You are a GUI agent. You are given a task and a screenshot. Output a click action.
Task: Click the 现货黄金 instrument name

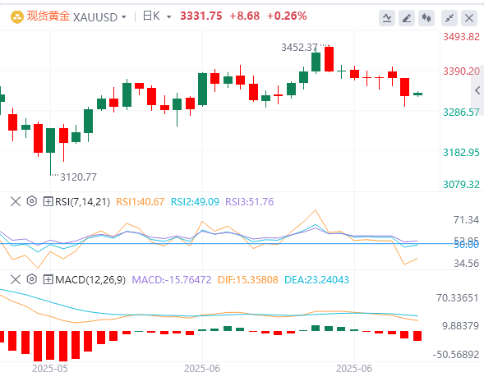tap(48, 16)
